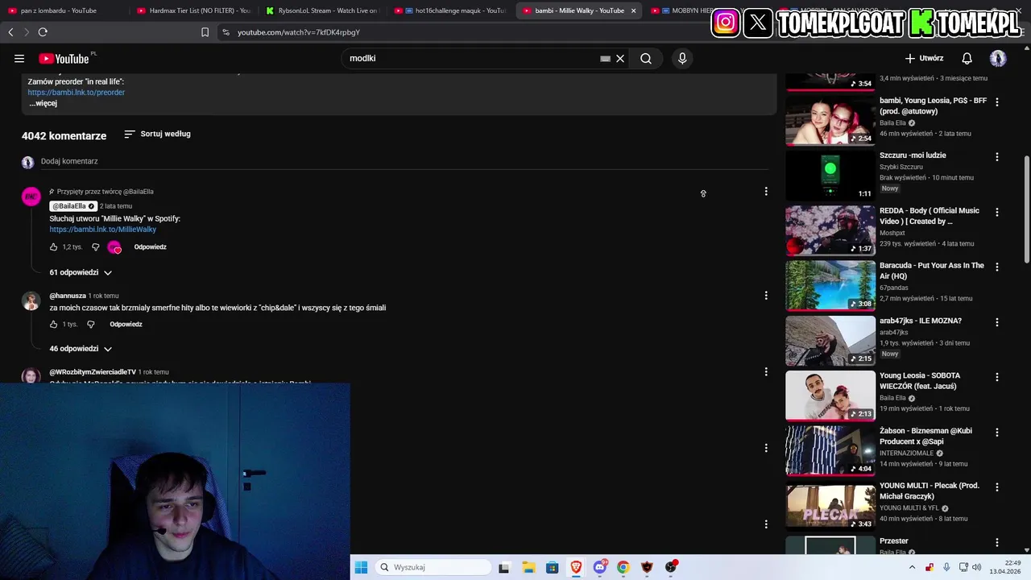Open options menu for @BailaElla comment

pyautogui.click(x=766, y=192)
